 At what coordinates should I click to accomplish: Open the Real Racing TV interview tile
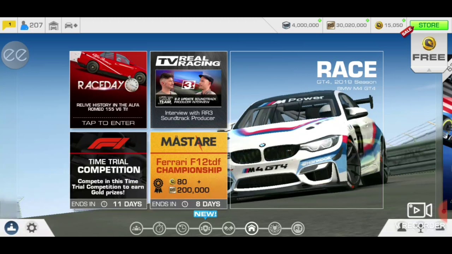tap(189, 90)
